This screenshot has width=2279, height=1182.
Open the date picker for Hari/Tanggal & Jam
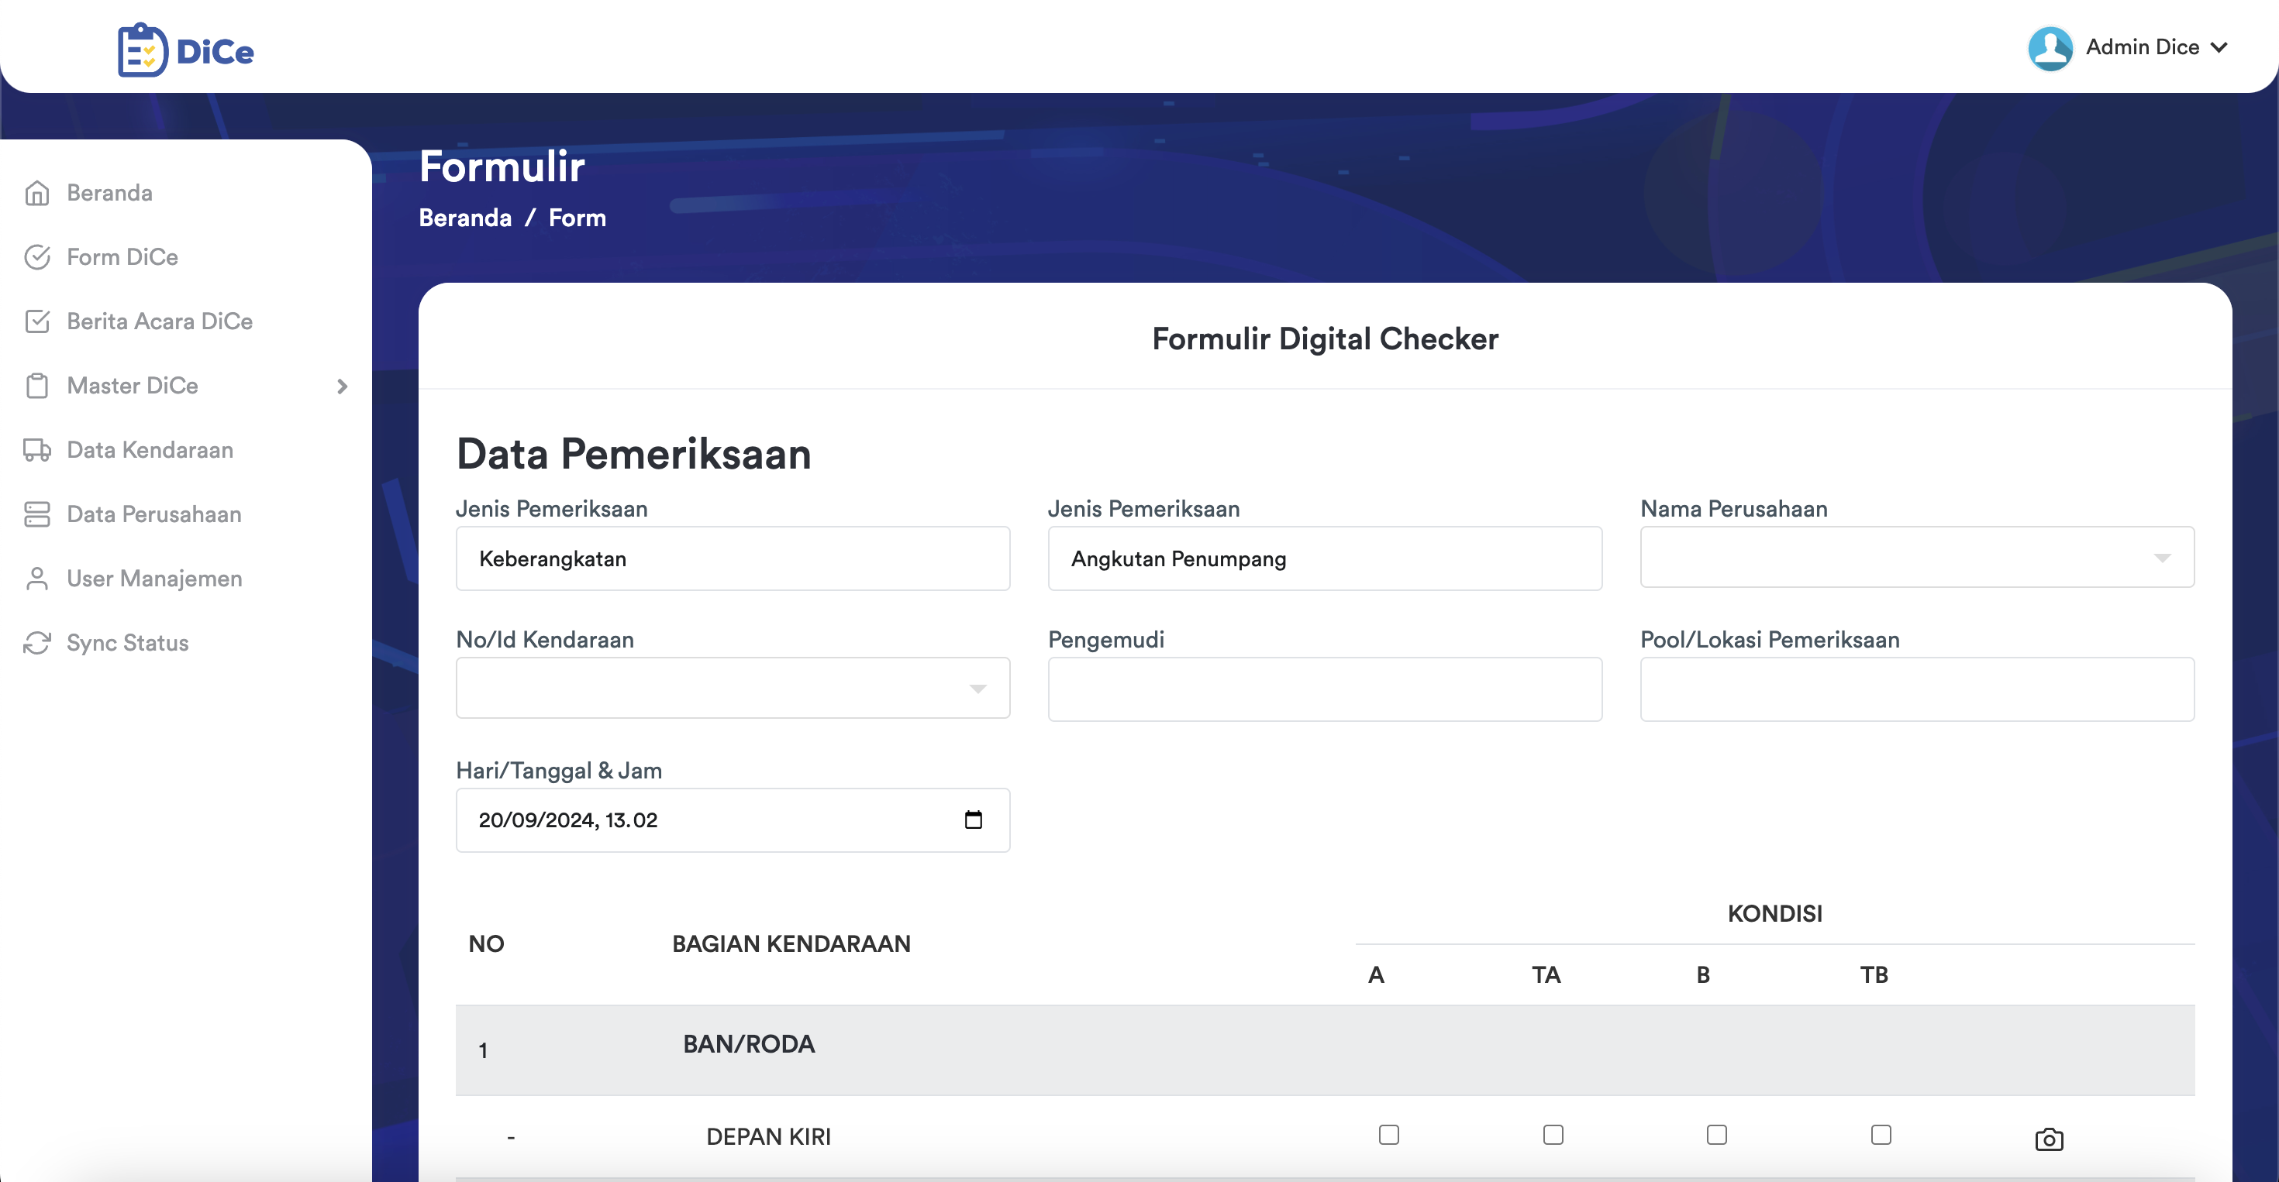(974, 819)
